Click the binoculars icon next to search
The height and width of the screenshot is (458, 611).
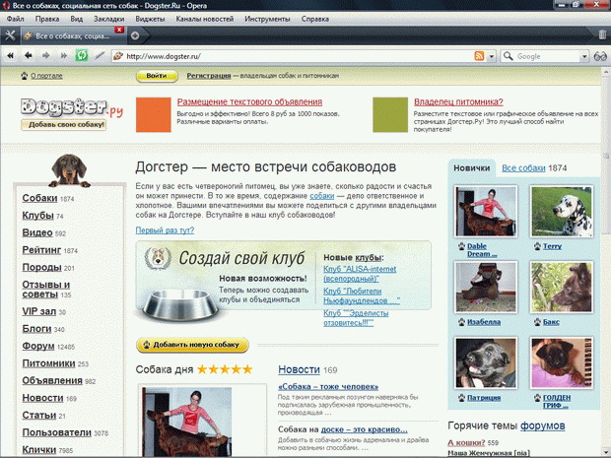click(600, 56)
